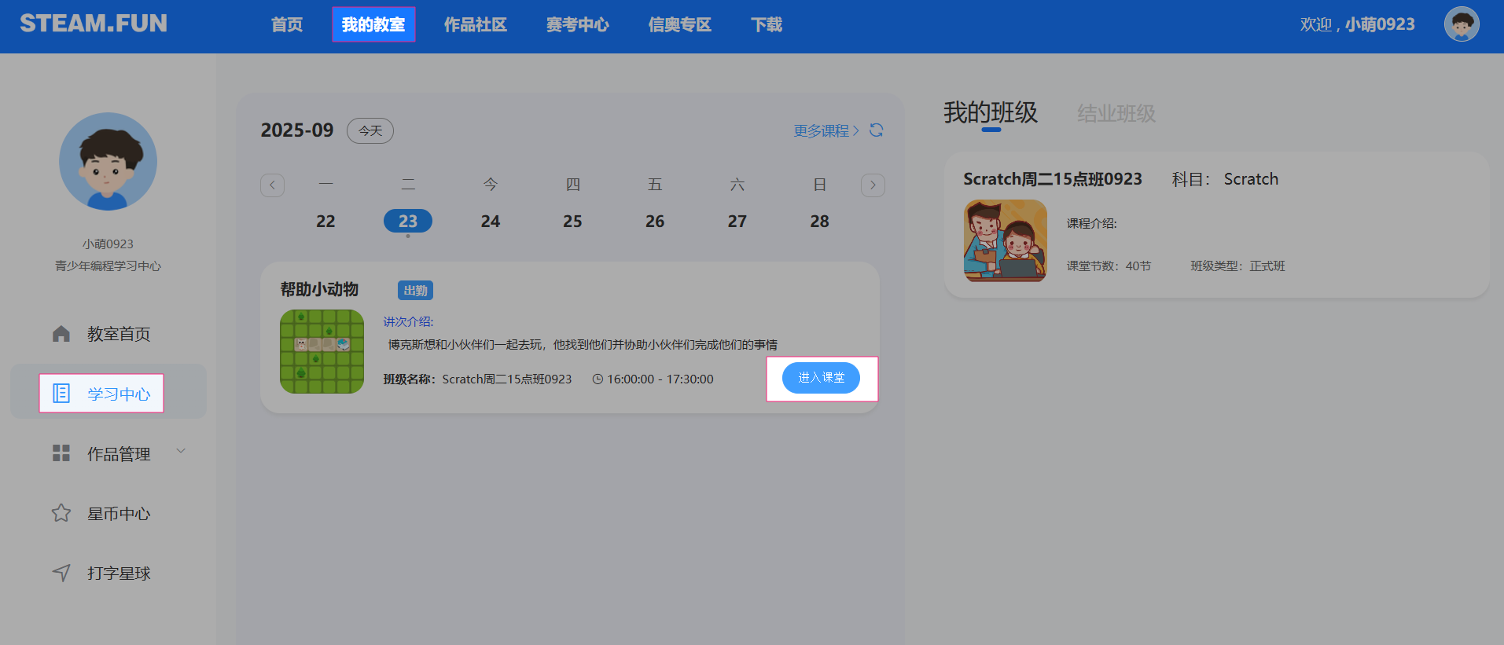Screen dimensions: 1504x645
Task: Open user avatar in top navigation bar
Action: pos(1462,24)
